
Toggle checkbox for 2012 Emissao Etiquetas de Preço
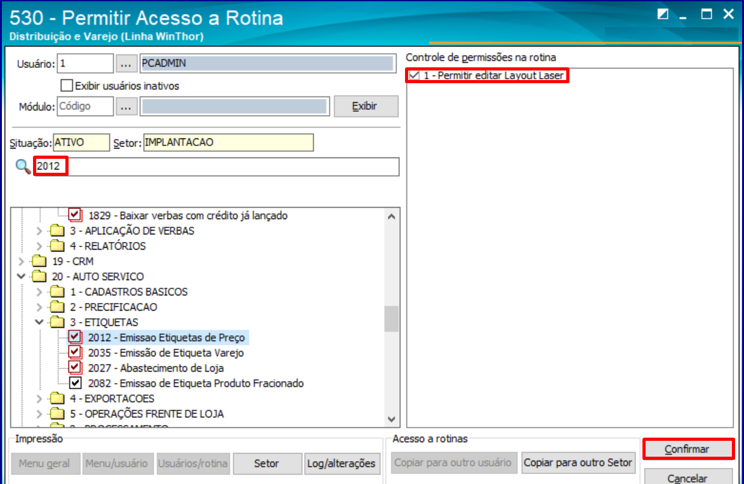pos(75,337)
